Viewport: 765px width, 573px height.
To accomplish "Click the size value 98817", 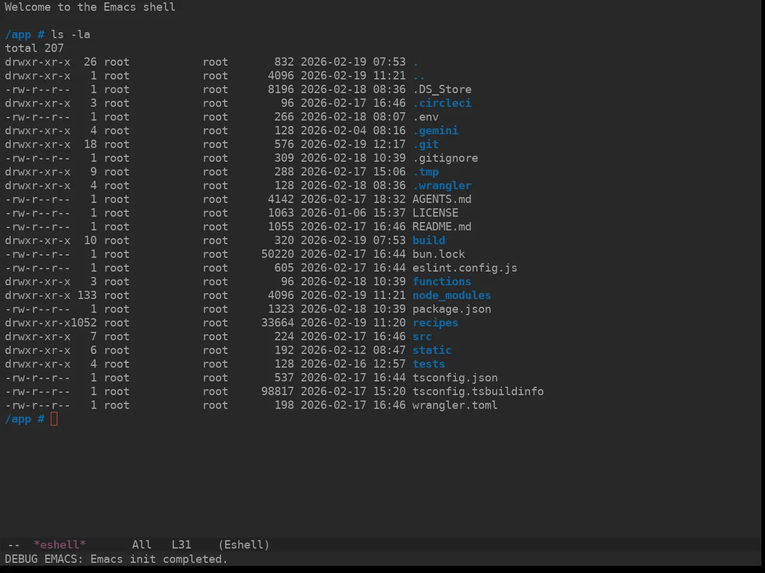I will (x=277, y=392).
